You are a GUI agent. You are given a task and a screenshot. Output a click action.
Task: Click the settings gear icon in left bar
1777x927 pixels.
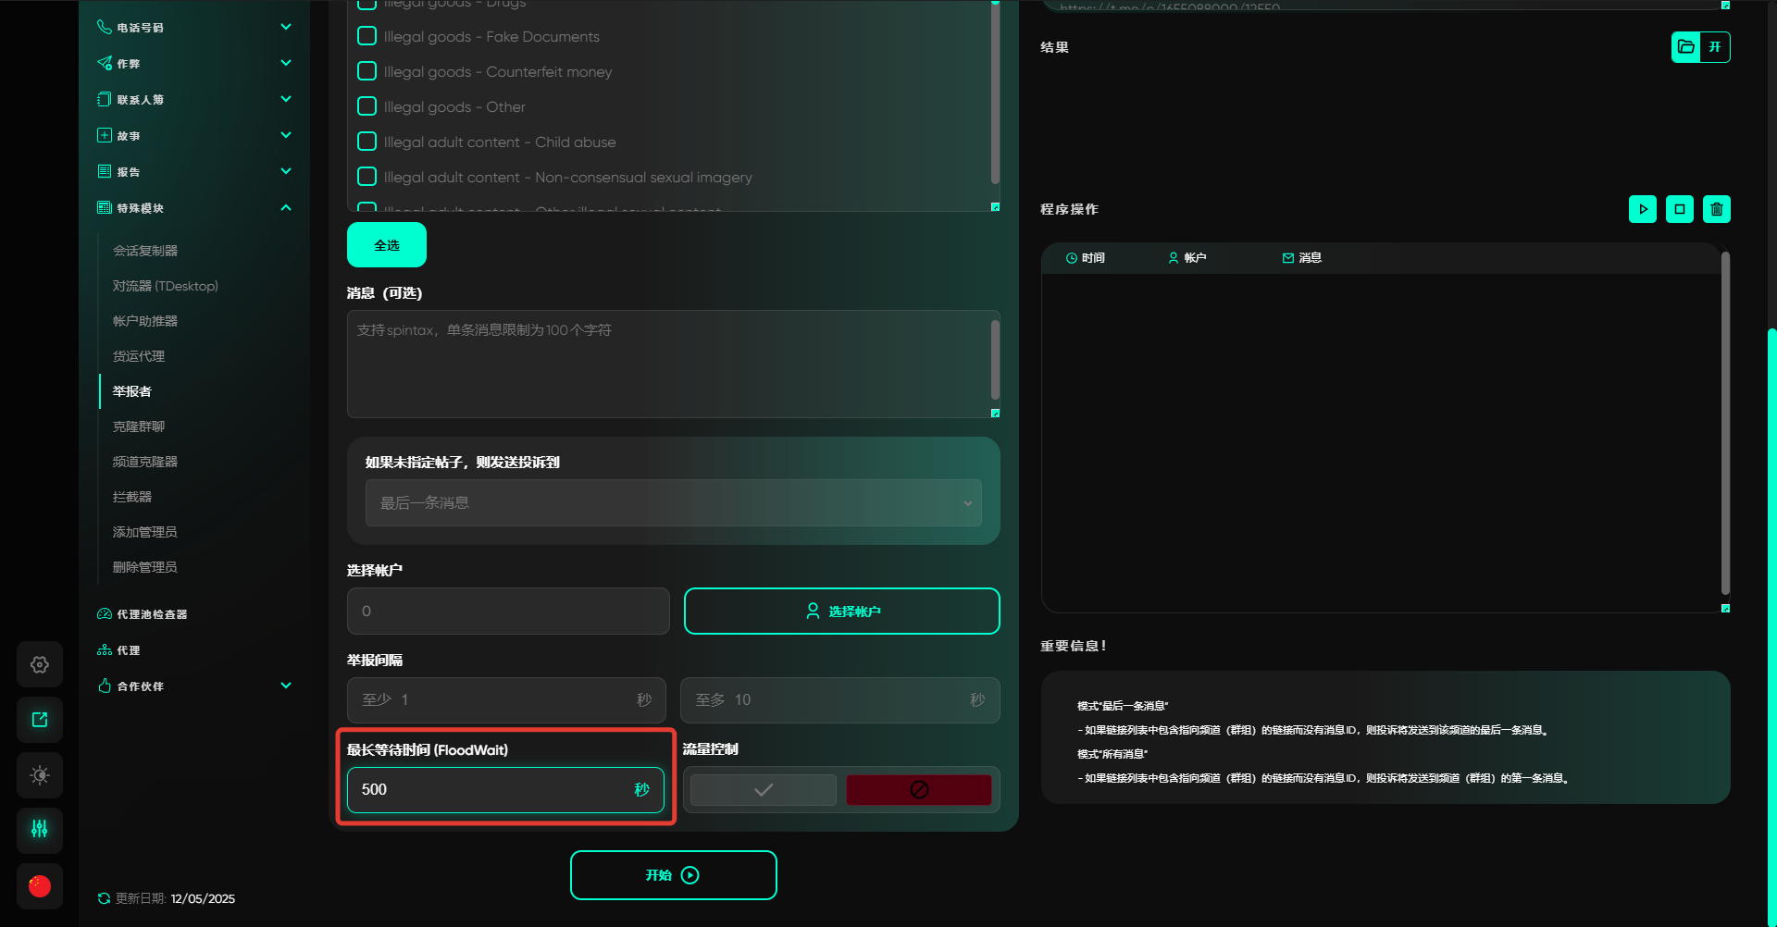(40, 664)
